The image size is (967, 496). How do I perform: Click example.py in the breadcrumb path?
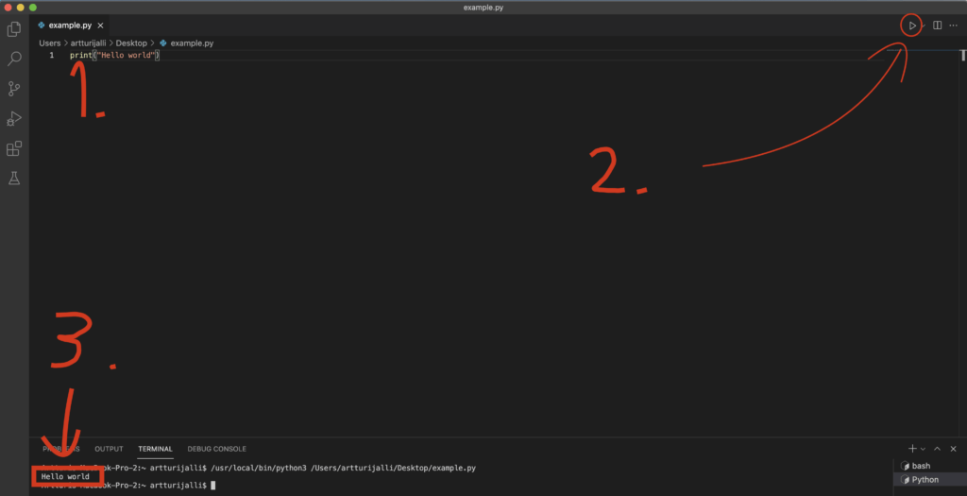192,43
